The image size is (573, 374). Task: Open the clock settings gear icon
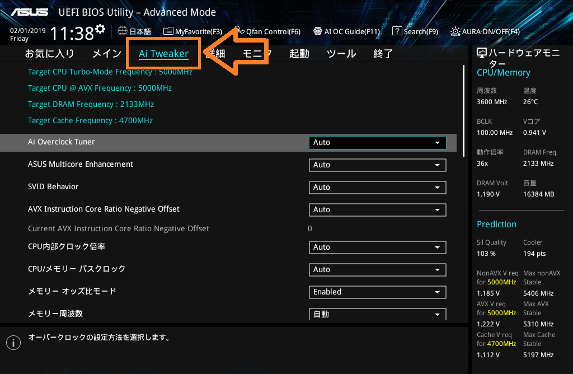pos(100,29)
